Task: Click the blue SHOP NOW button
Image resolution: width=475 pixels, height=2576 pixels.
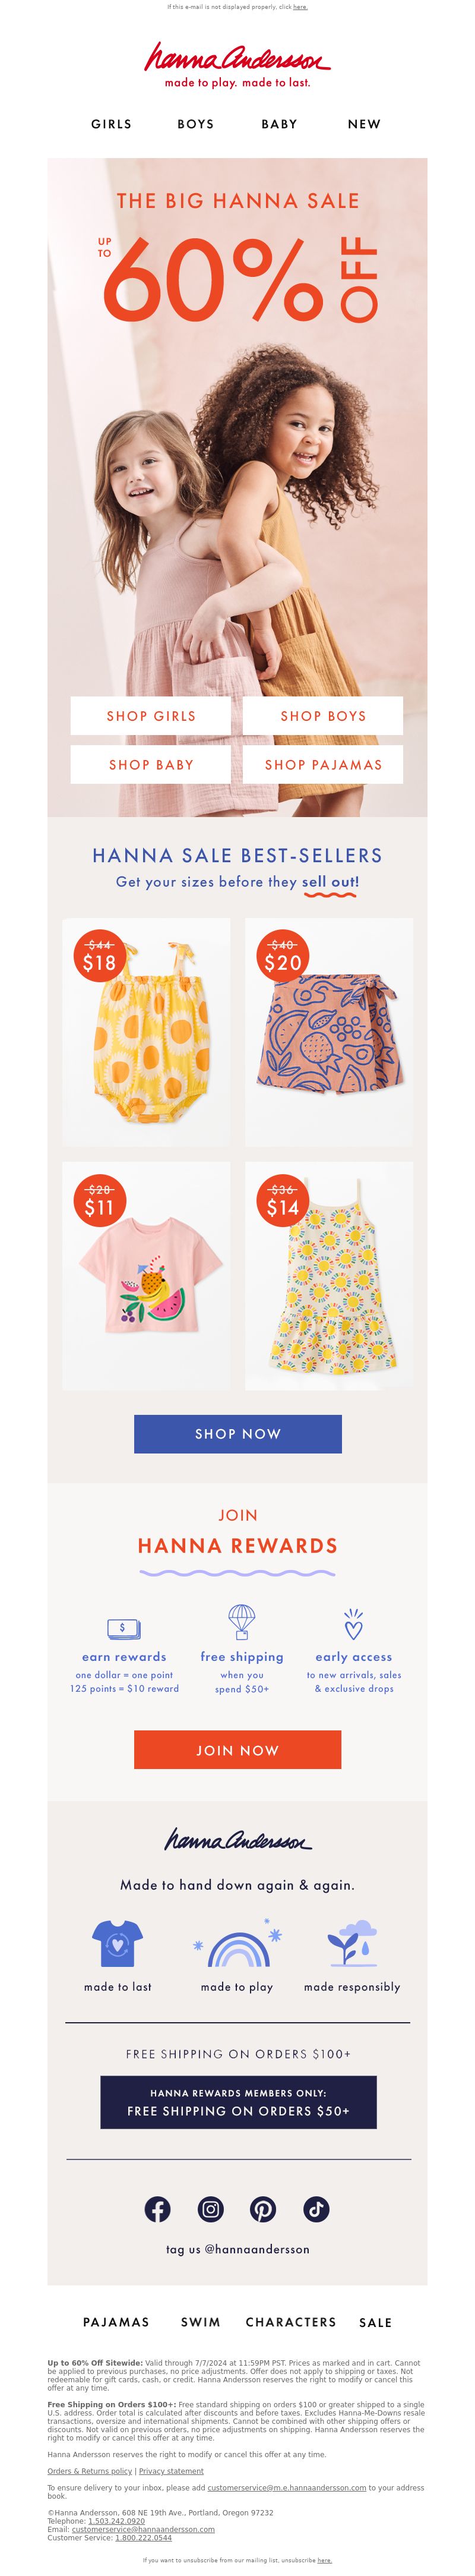Action: (x=238, y=1433)
